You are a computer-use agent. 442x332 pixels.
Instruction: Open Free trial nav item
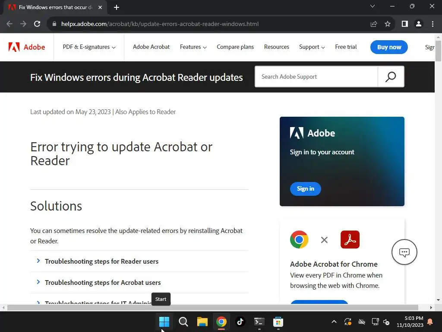click(x=346, y=47)
